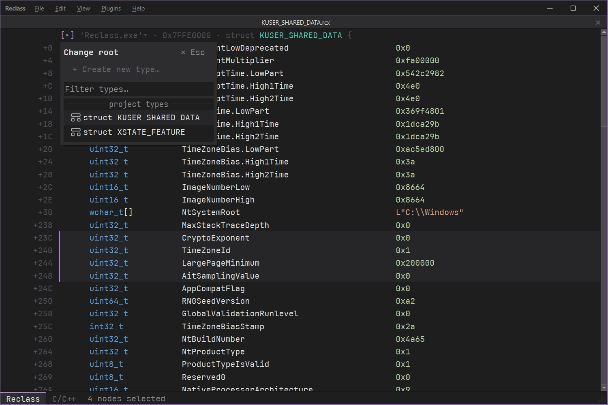Open the Help menu
The width and height of the screenshot is (608, 405).
tap(138, 8)
